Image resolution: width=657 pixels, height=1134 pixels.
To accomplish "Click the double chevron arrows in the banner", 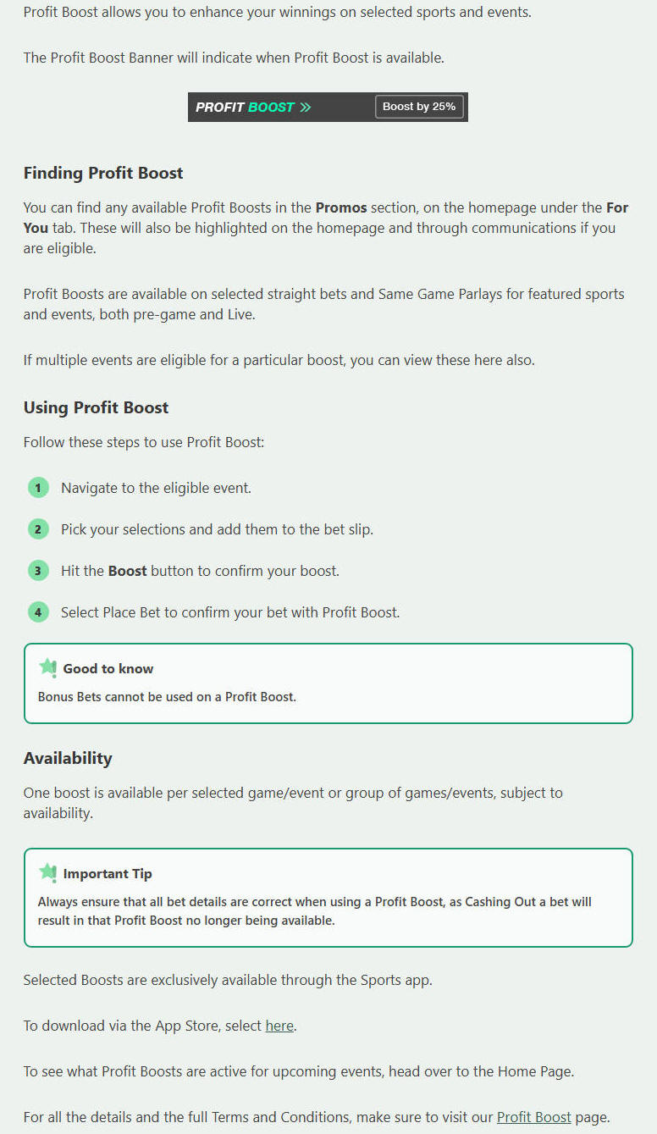I will pyautogui.click(x=306, y=108).
